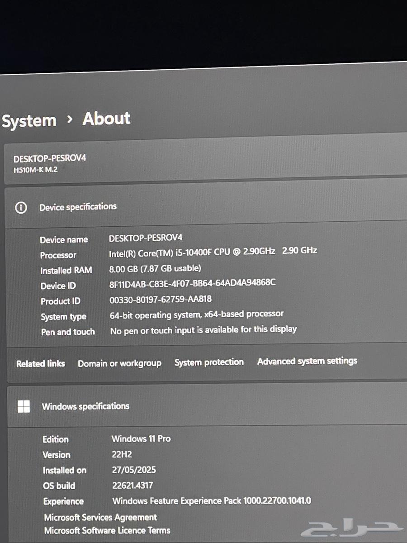
Task: Click the H510M-K M.2 model text
Action: click(35, 171)
